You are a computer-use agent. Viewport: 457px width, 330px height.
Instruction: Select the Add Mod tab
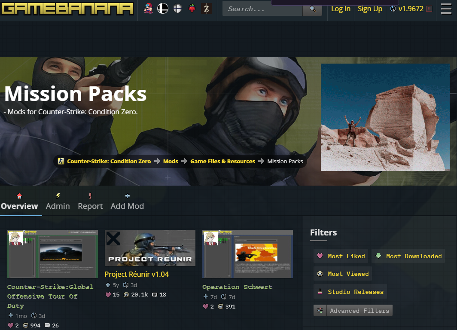pyautogui.click(x=127, y=206)
